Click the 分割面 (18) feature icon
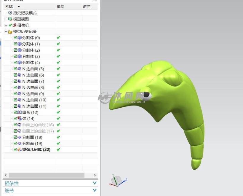The height and width of the screenshot is (196, 243). pyautogui.click(x=19, y=137)
